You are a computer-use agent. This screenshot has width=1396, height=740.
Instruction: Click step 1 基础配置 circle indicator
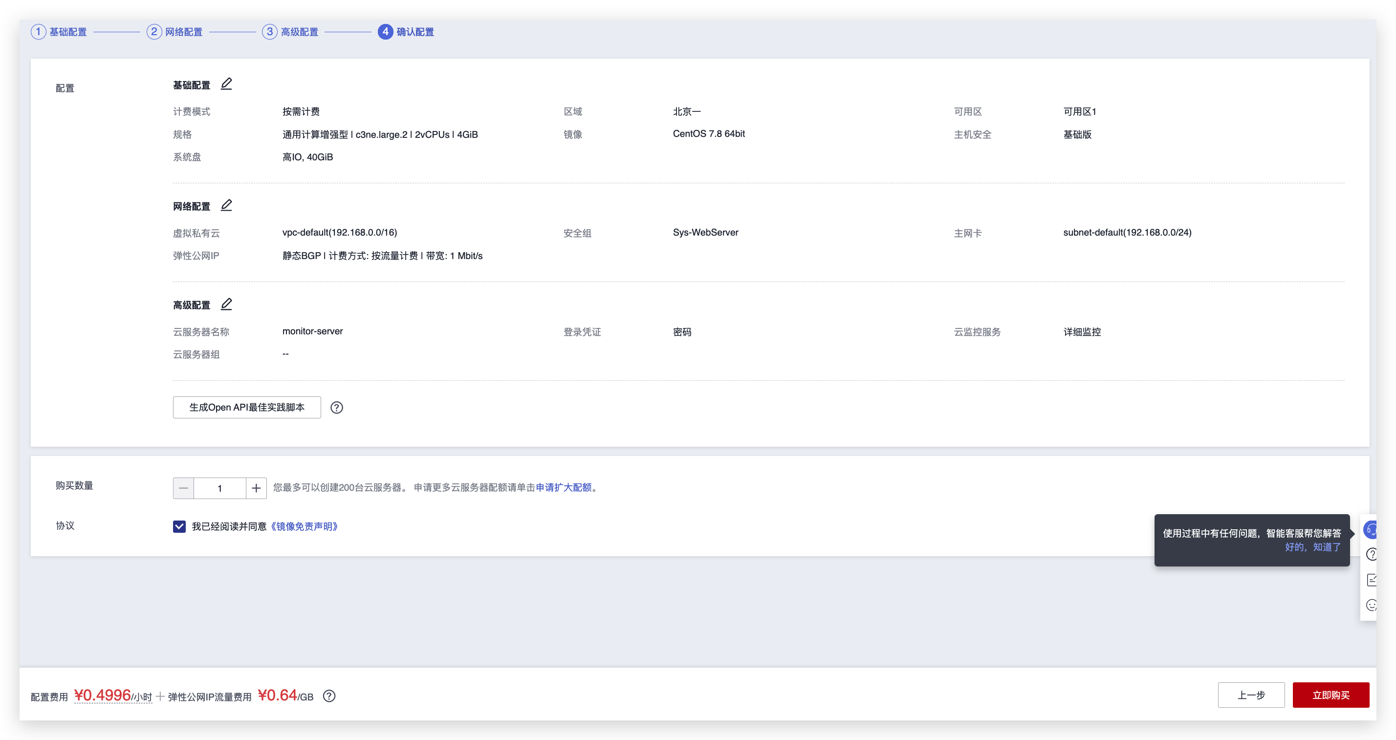pos(38,31)
